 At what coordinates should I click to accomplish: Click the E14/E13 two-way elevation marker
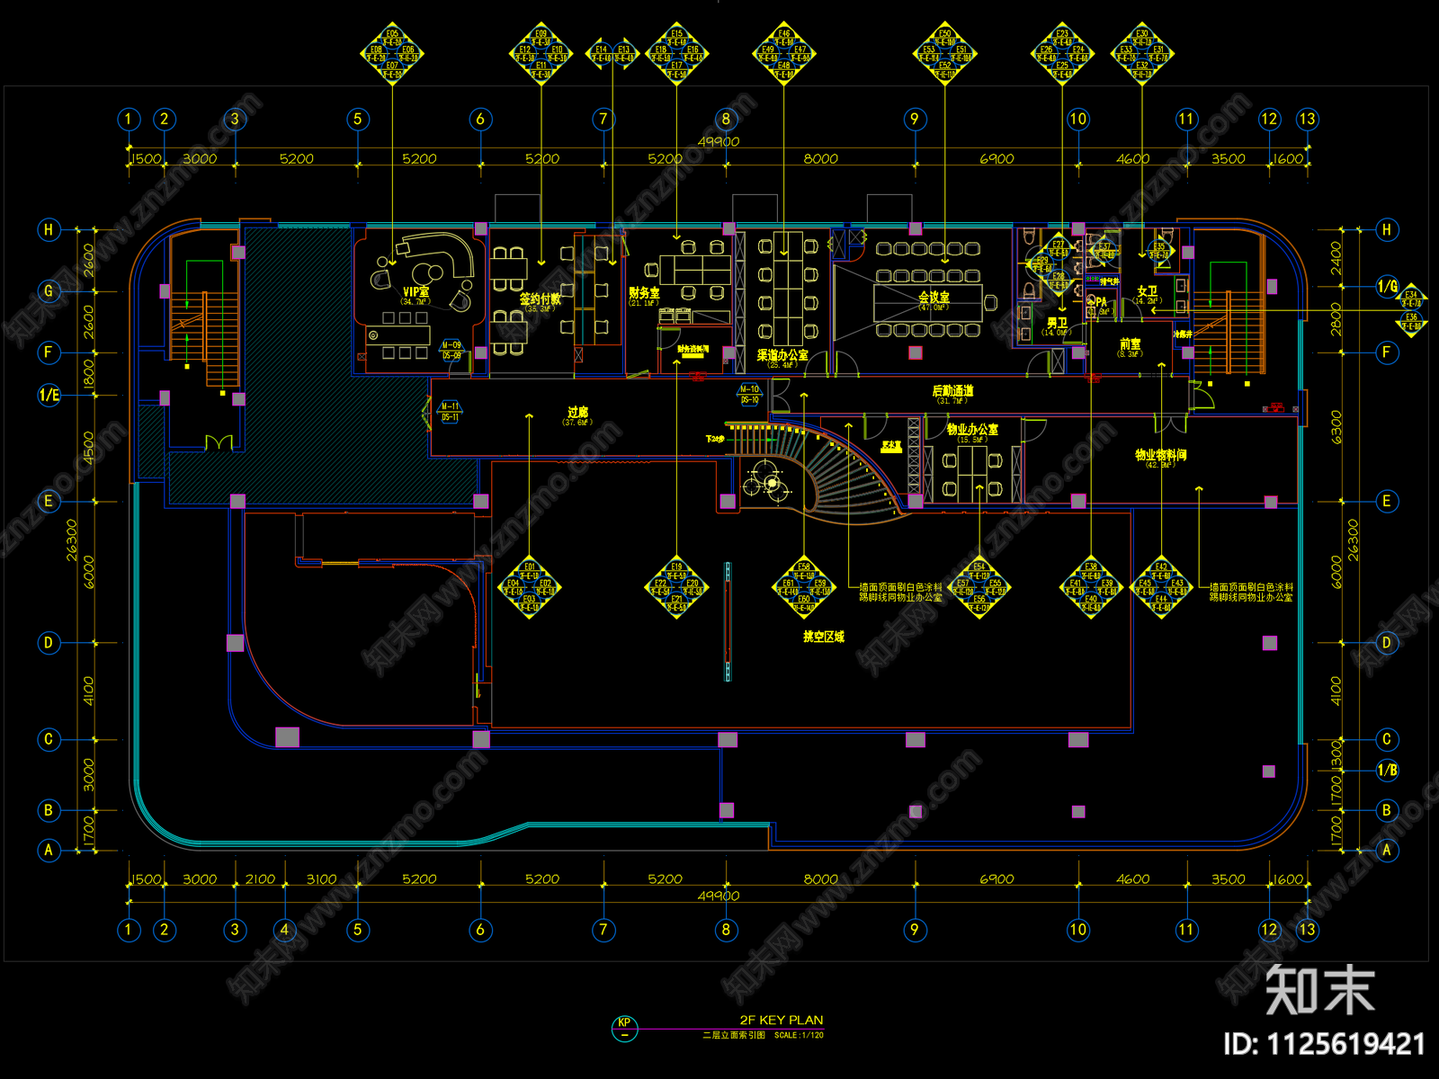612,53
